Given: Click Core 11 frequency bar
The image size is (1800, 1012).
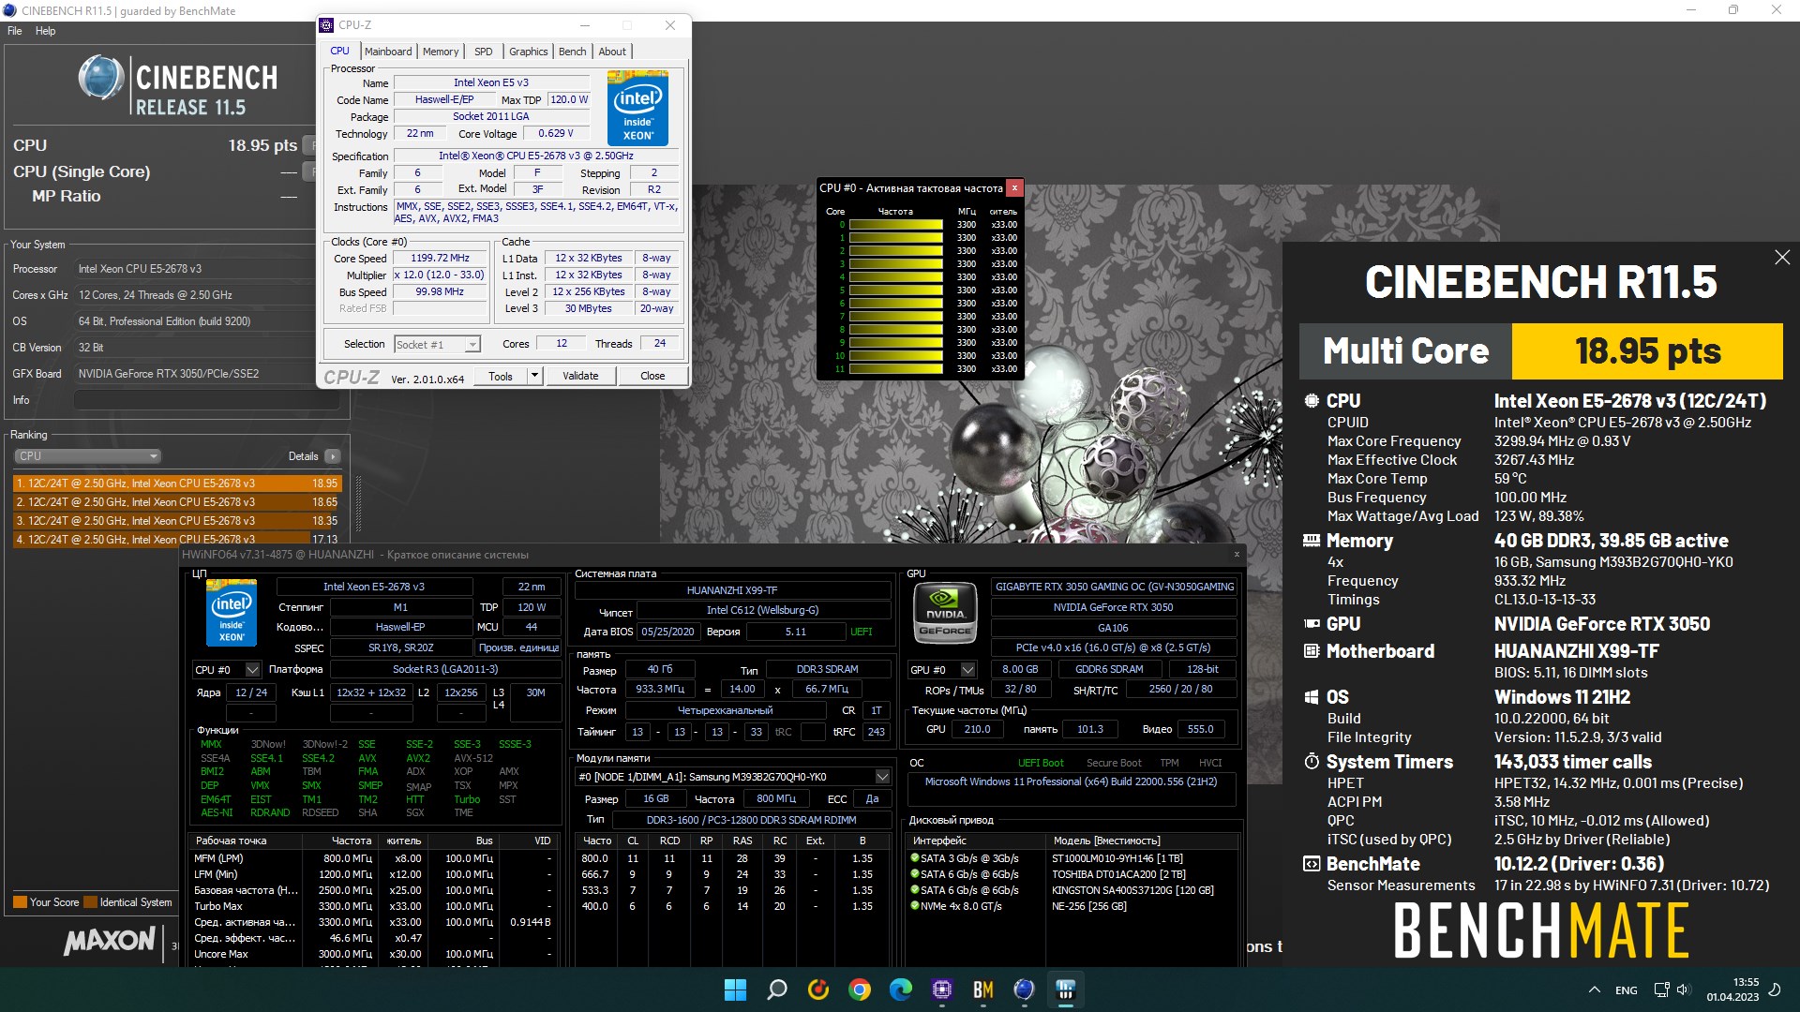Looking at the screenshot, I should [x=895, y=369].
